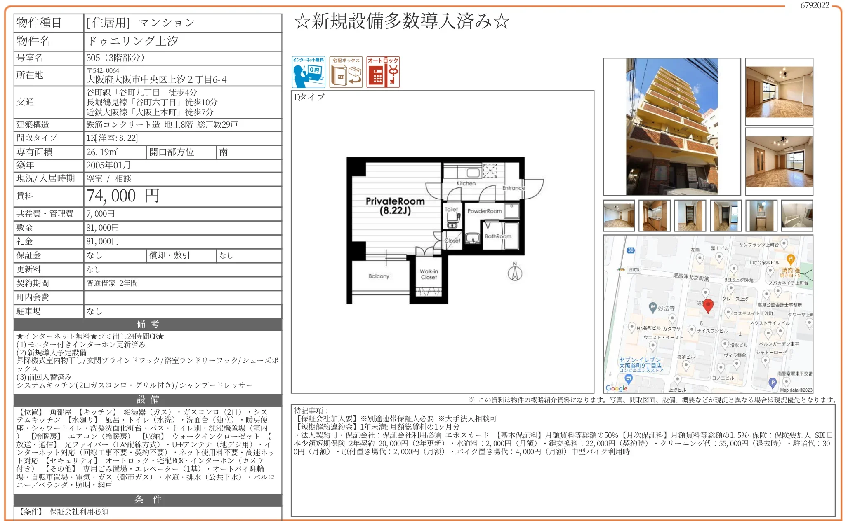
Task: Click the Google logo on the map
Action: click(617, 388)
